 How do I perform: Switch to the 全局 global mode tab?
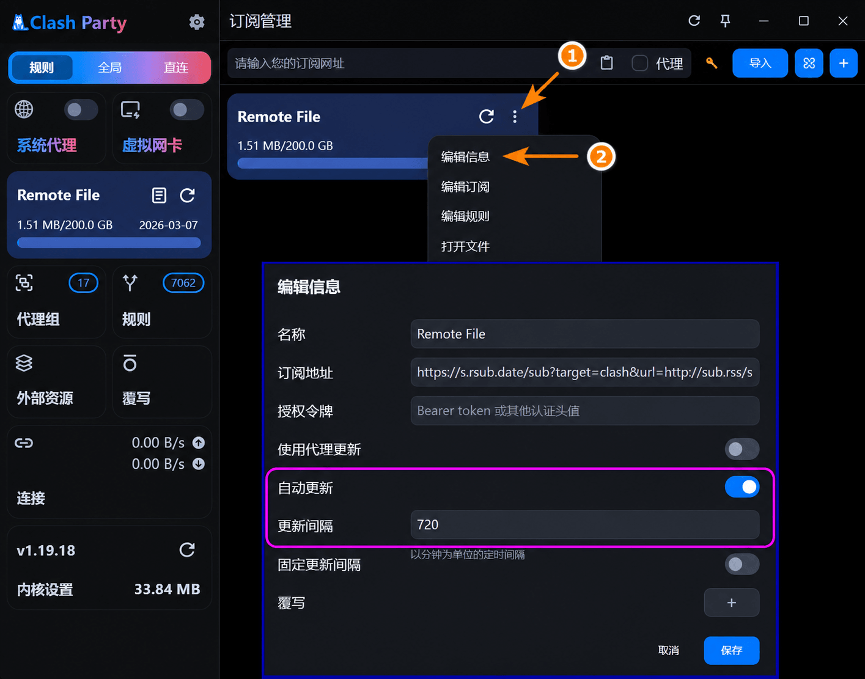point(110,67)
